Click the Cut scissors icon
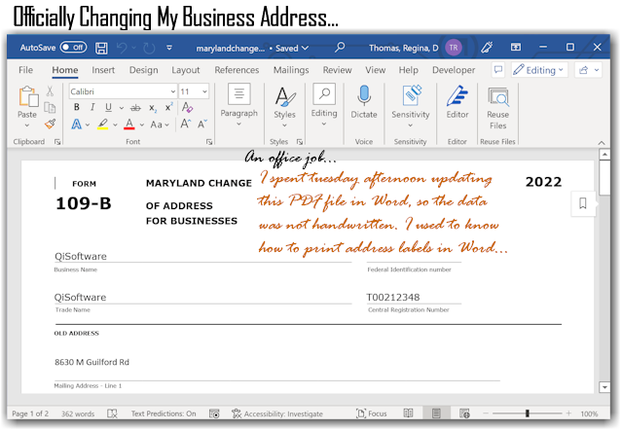The width and height of the screenshot is (622, 431). 50,91
